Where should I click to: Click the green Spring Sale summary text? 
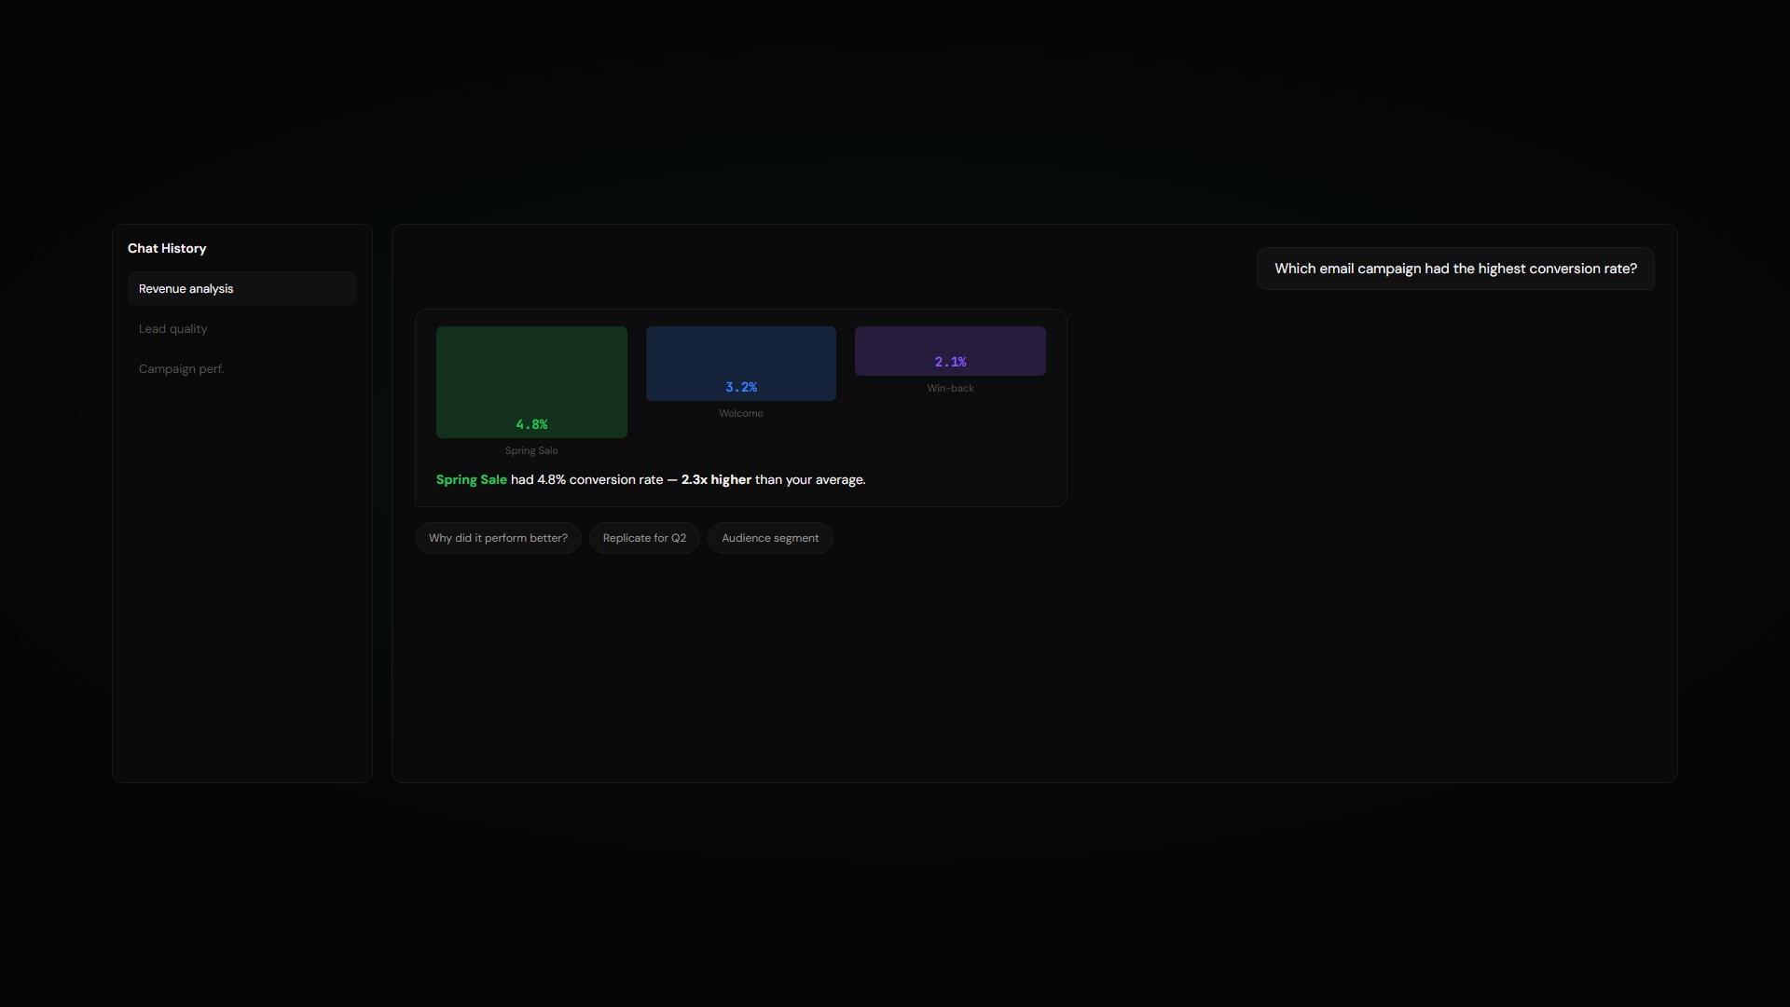click(472, 479)
